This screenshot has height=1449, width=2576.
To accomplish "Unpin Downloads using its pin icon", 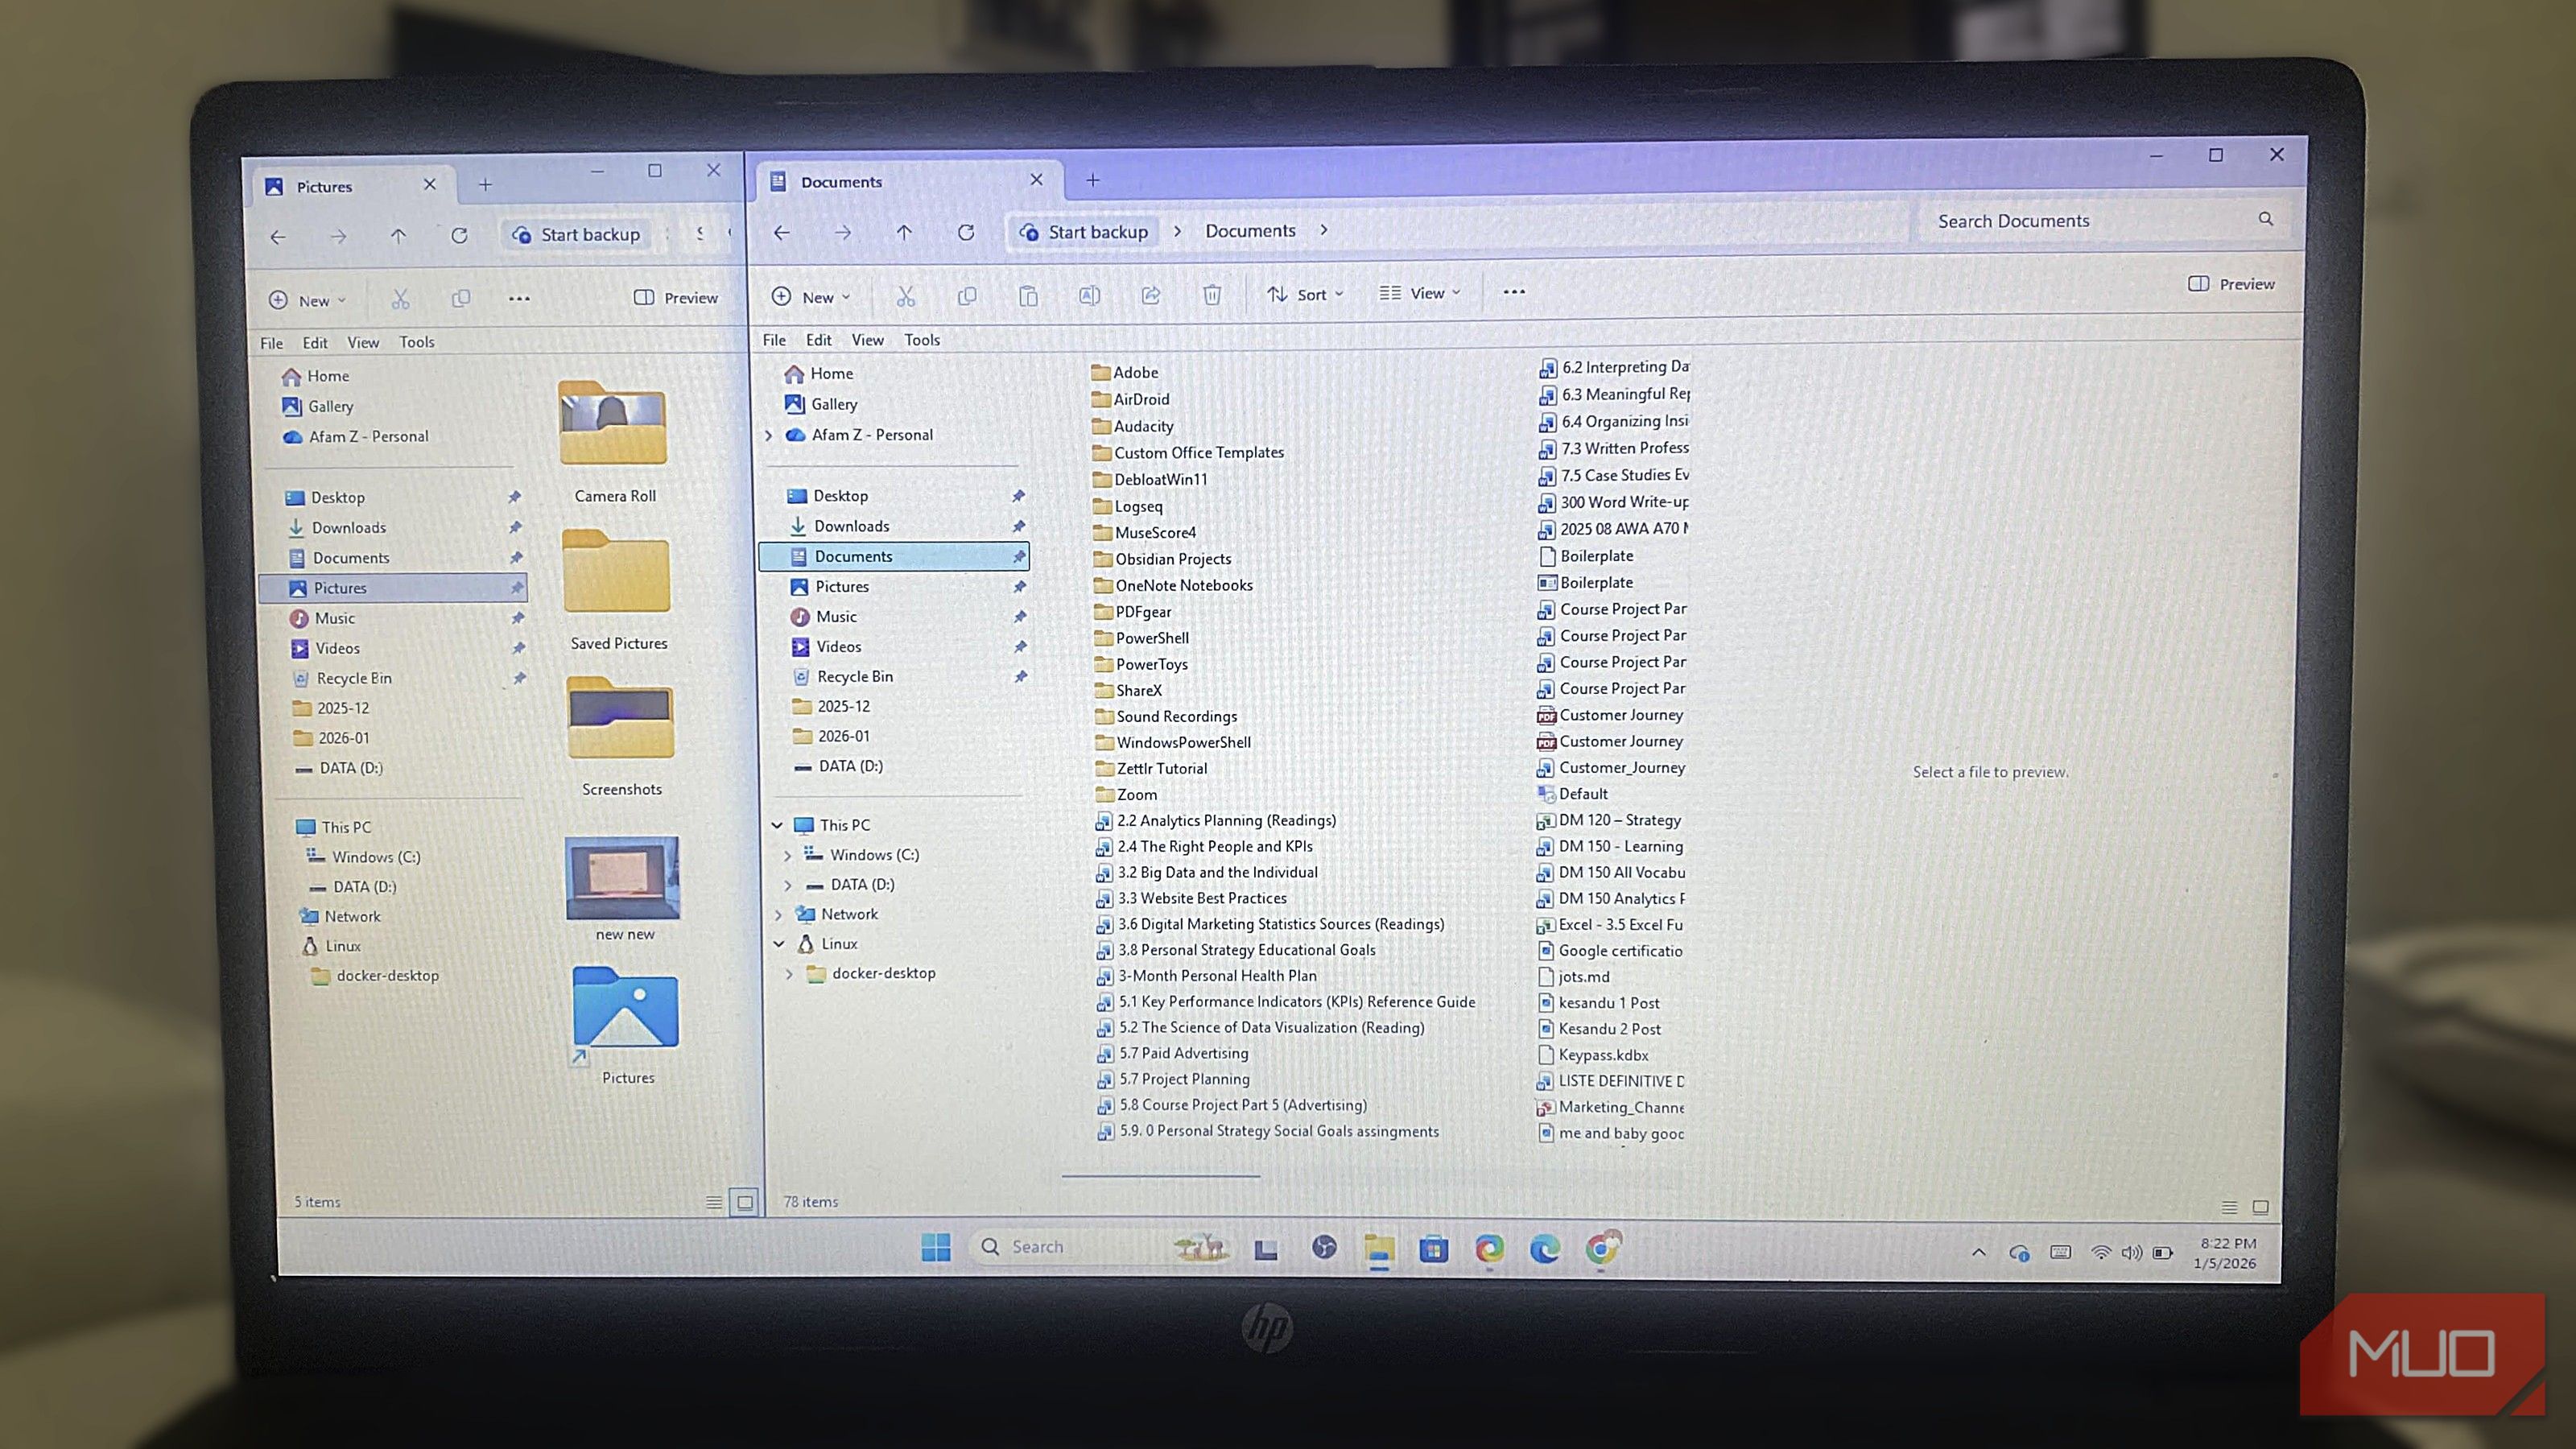I will point(1020,525).
